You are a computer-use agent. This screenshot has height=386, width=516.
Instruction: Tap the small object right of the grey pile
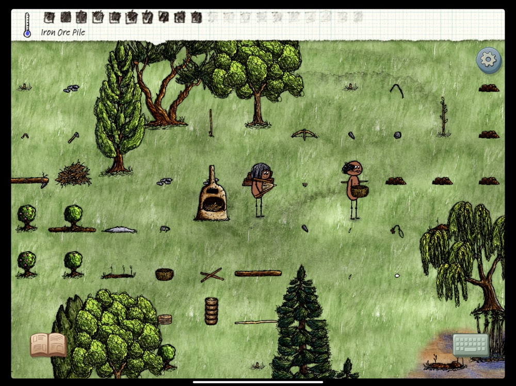(165, 229)
